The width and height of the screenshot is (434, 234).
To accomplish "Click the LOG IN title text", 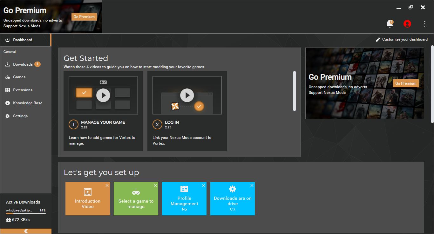I will tap(172, 122).
